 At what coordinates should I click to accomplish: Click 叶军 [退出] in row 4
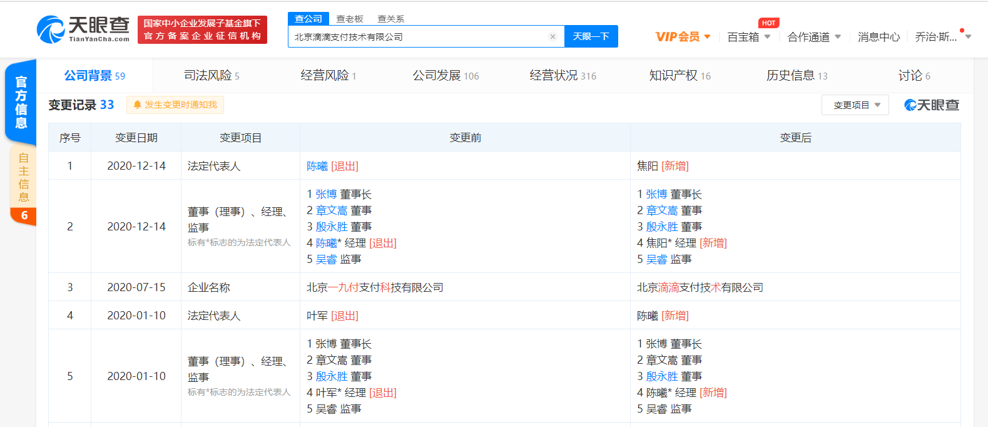[332, 316]
